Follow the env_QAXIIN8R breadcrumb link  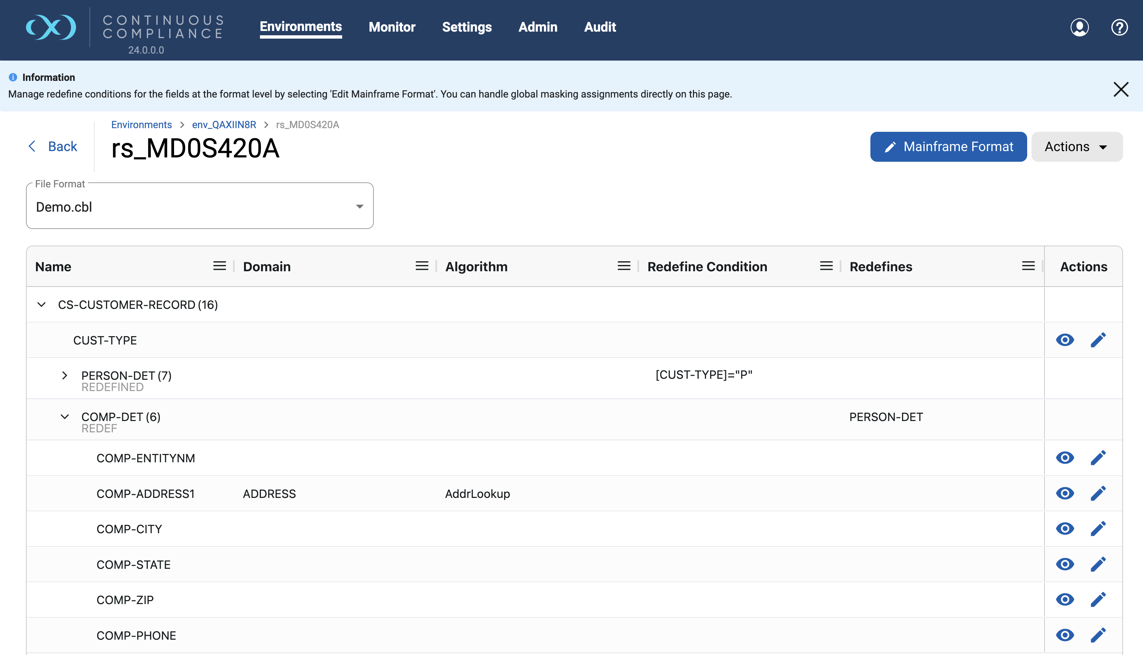click(224, 124)
